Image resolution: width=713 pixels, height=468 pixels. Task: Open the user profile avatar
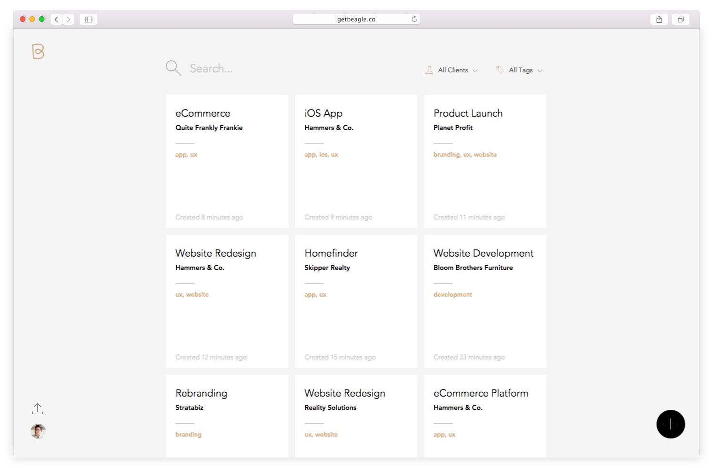point(38,431)
